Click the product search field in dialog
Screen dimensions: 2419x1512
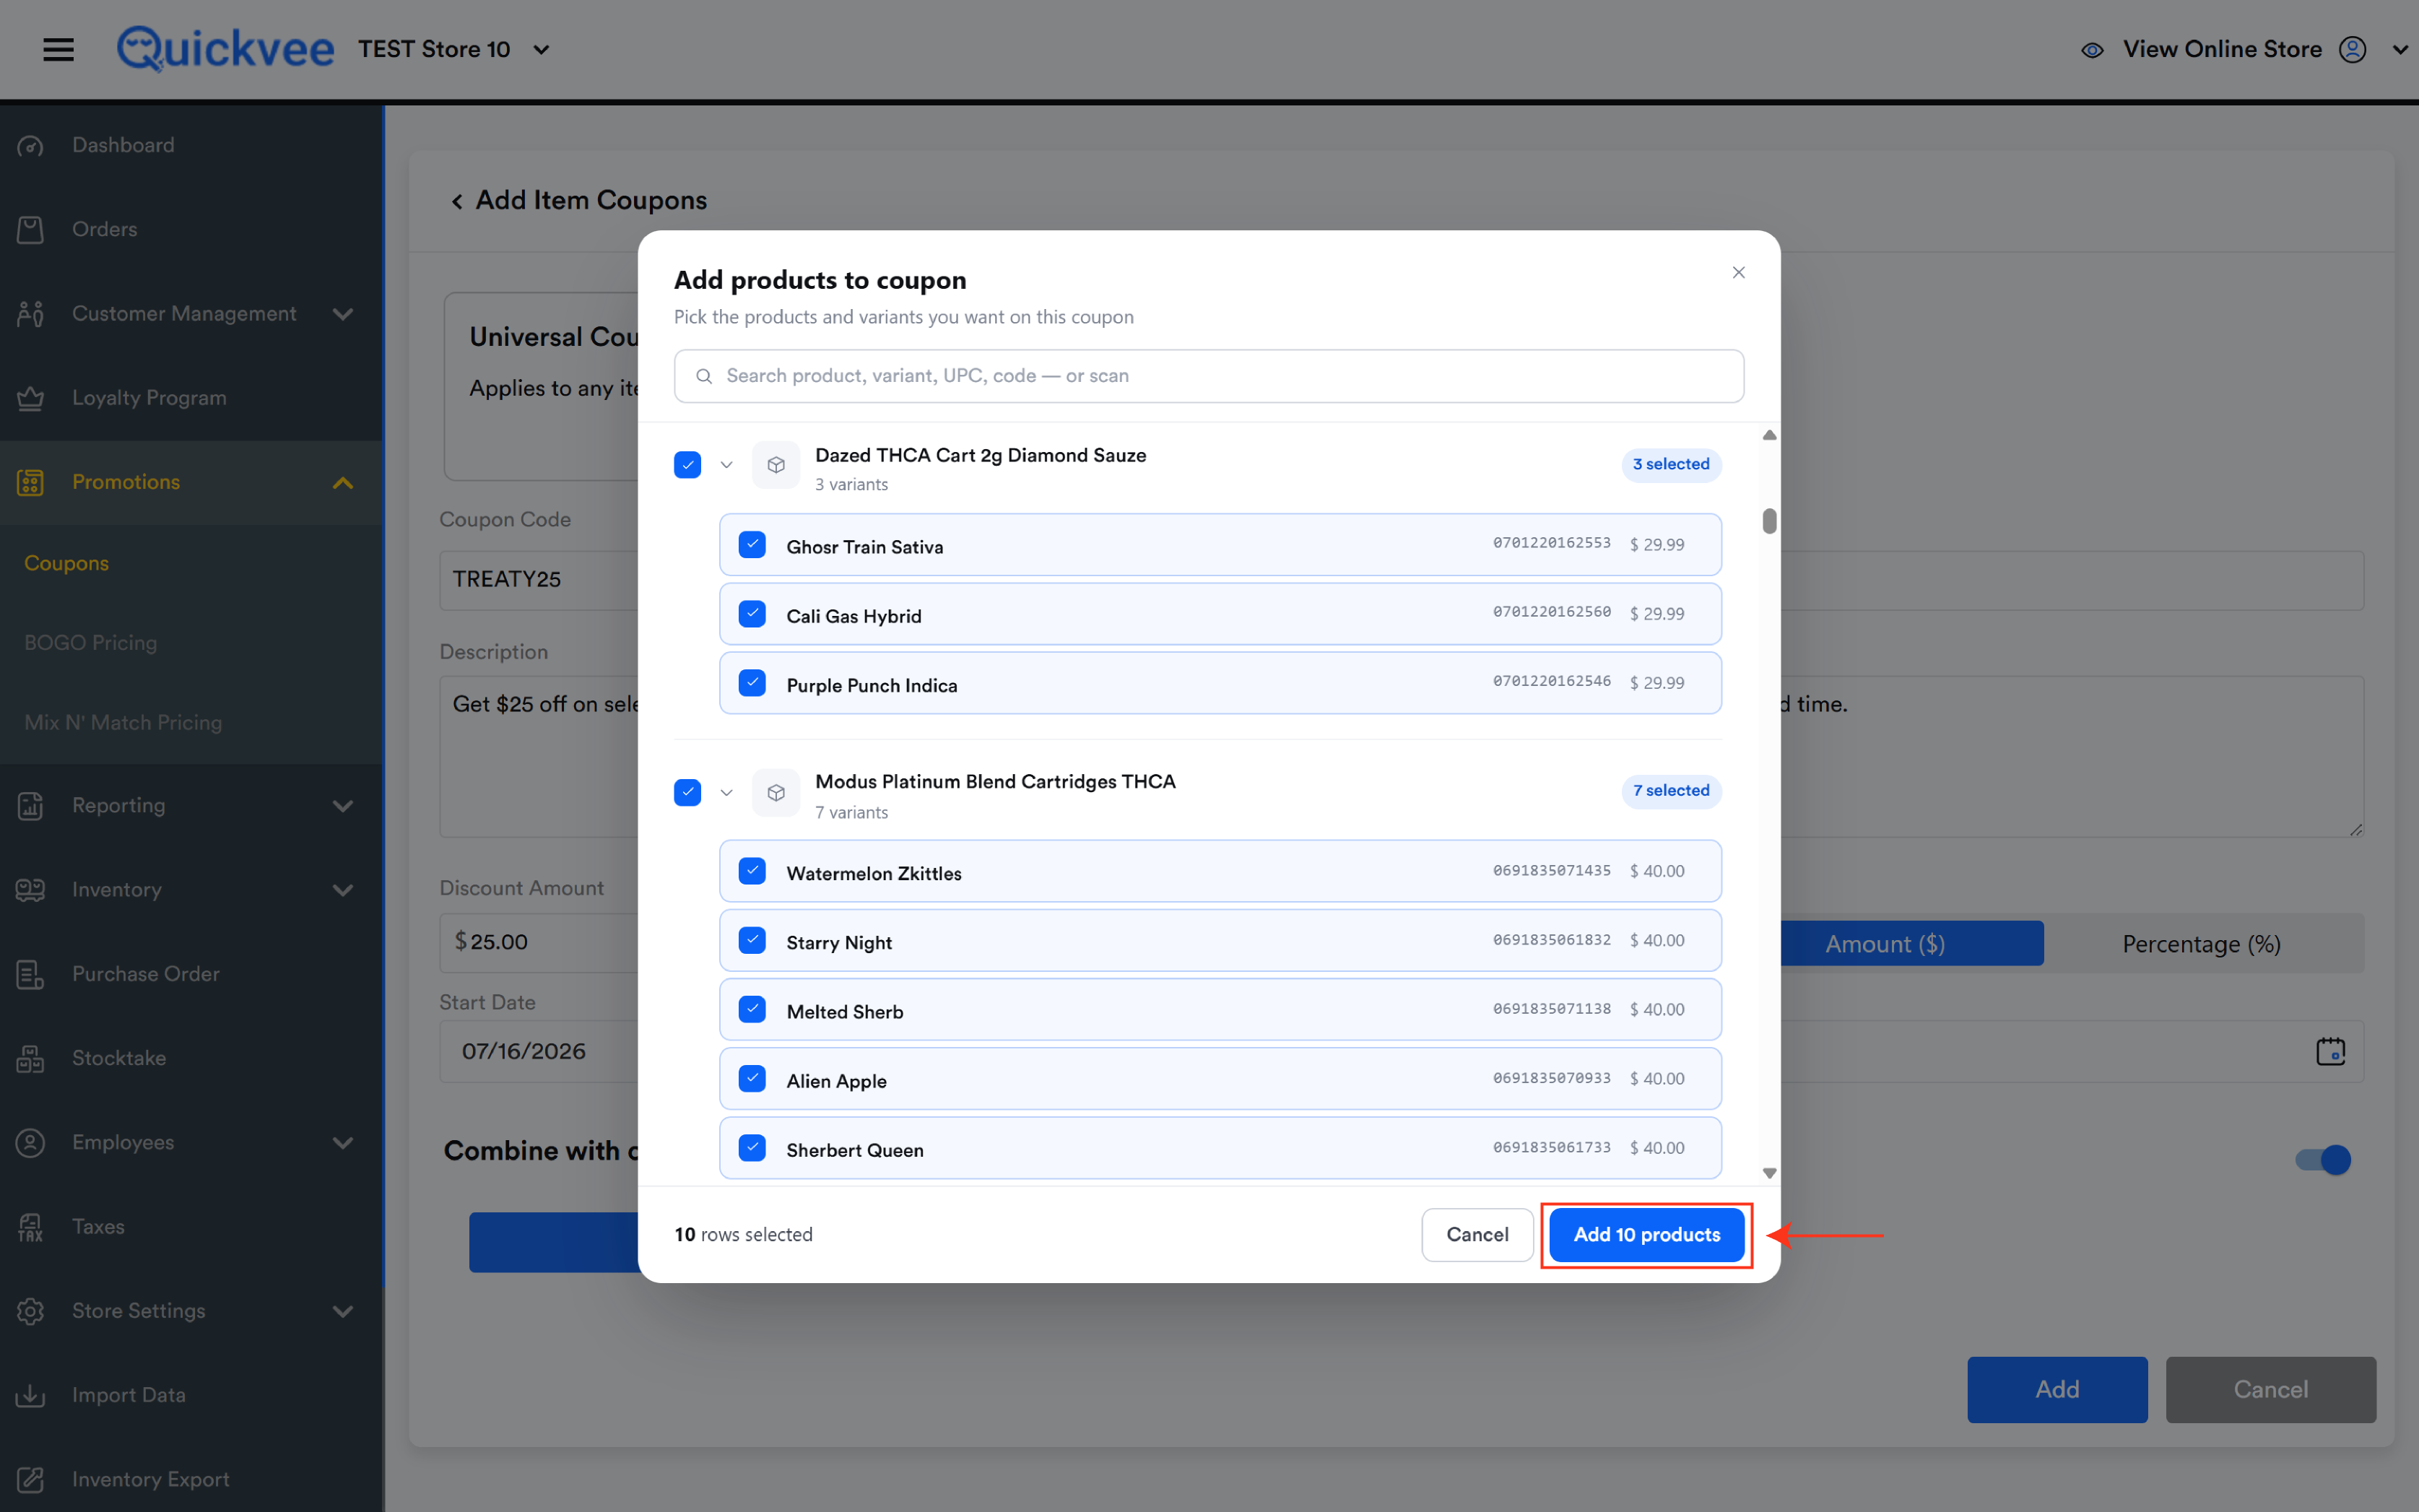[x=1209, y=376]
